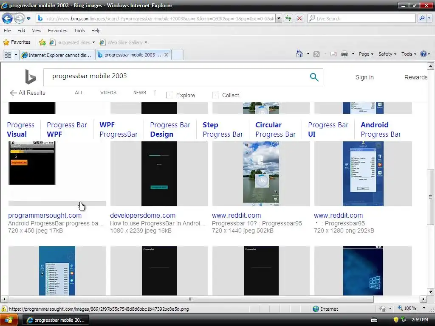Open the recent pages dropdown arrow

28,19
